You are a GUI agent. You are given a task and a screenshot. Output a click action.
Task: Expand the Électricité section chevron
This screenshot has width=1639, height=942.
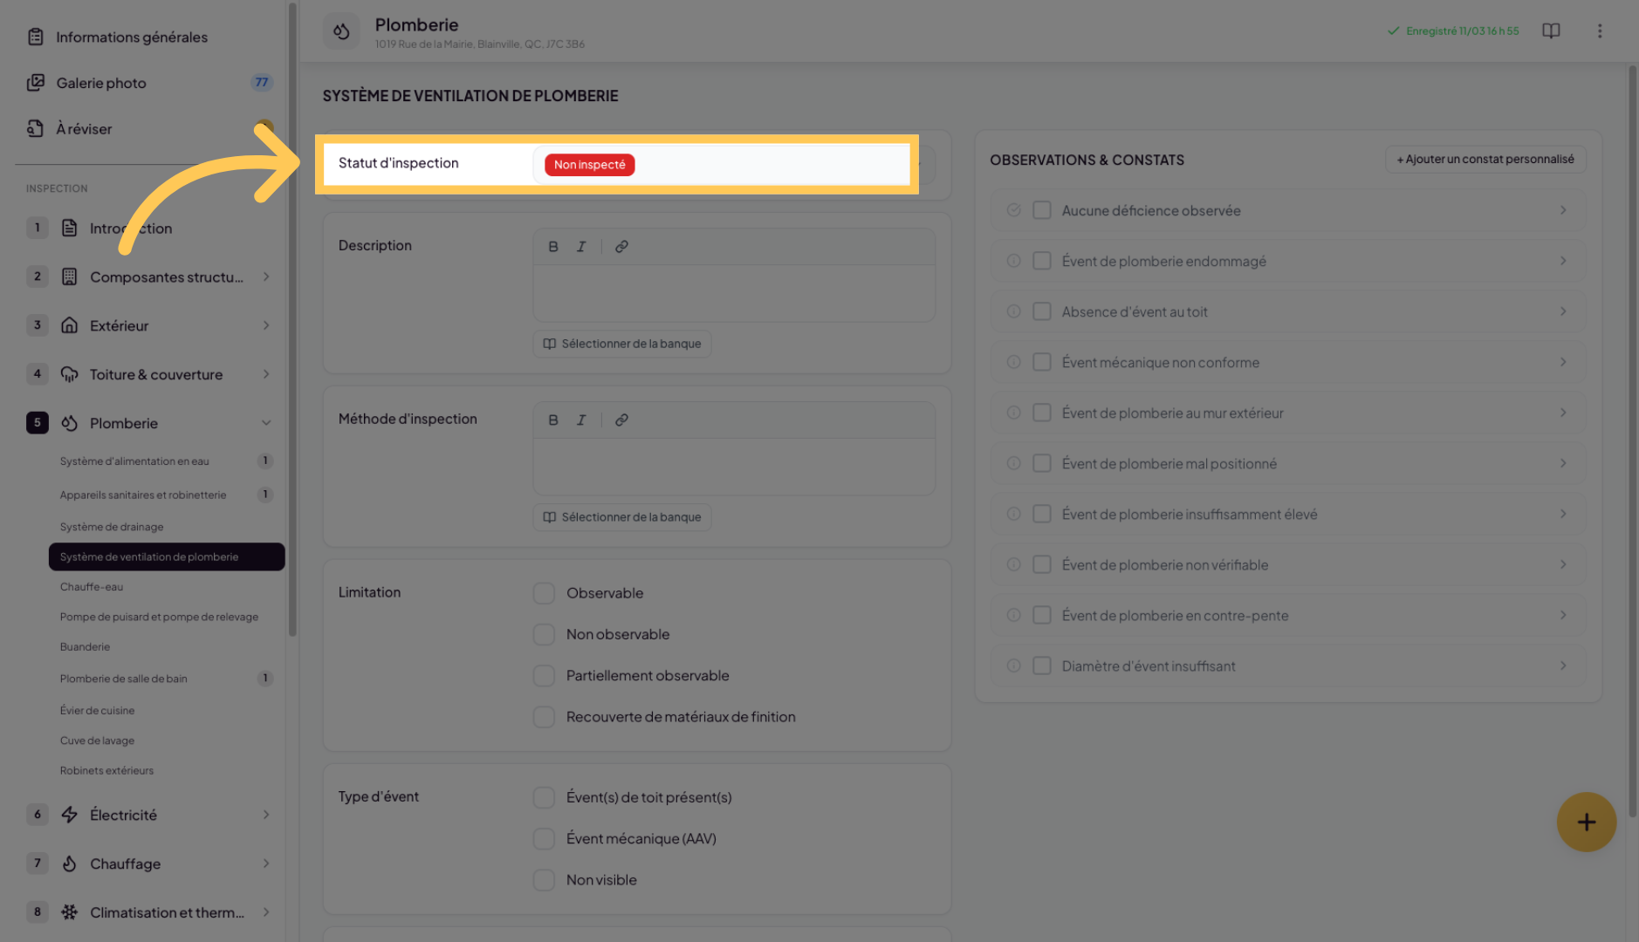point(266,815)
